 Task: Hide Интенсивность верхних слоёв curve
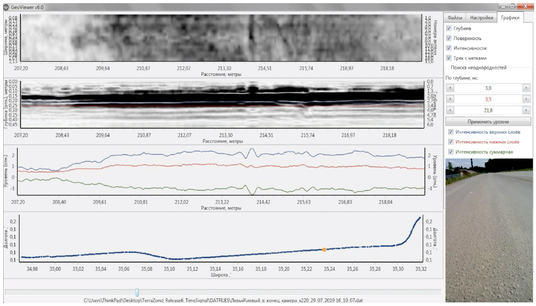pos(451,132)
